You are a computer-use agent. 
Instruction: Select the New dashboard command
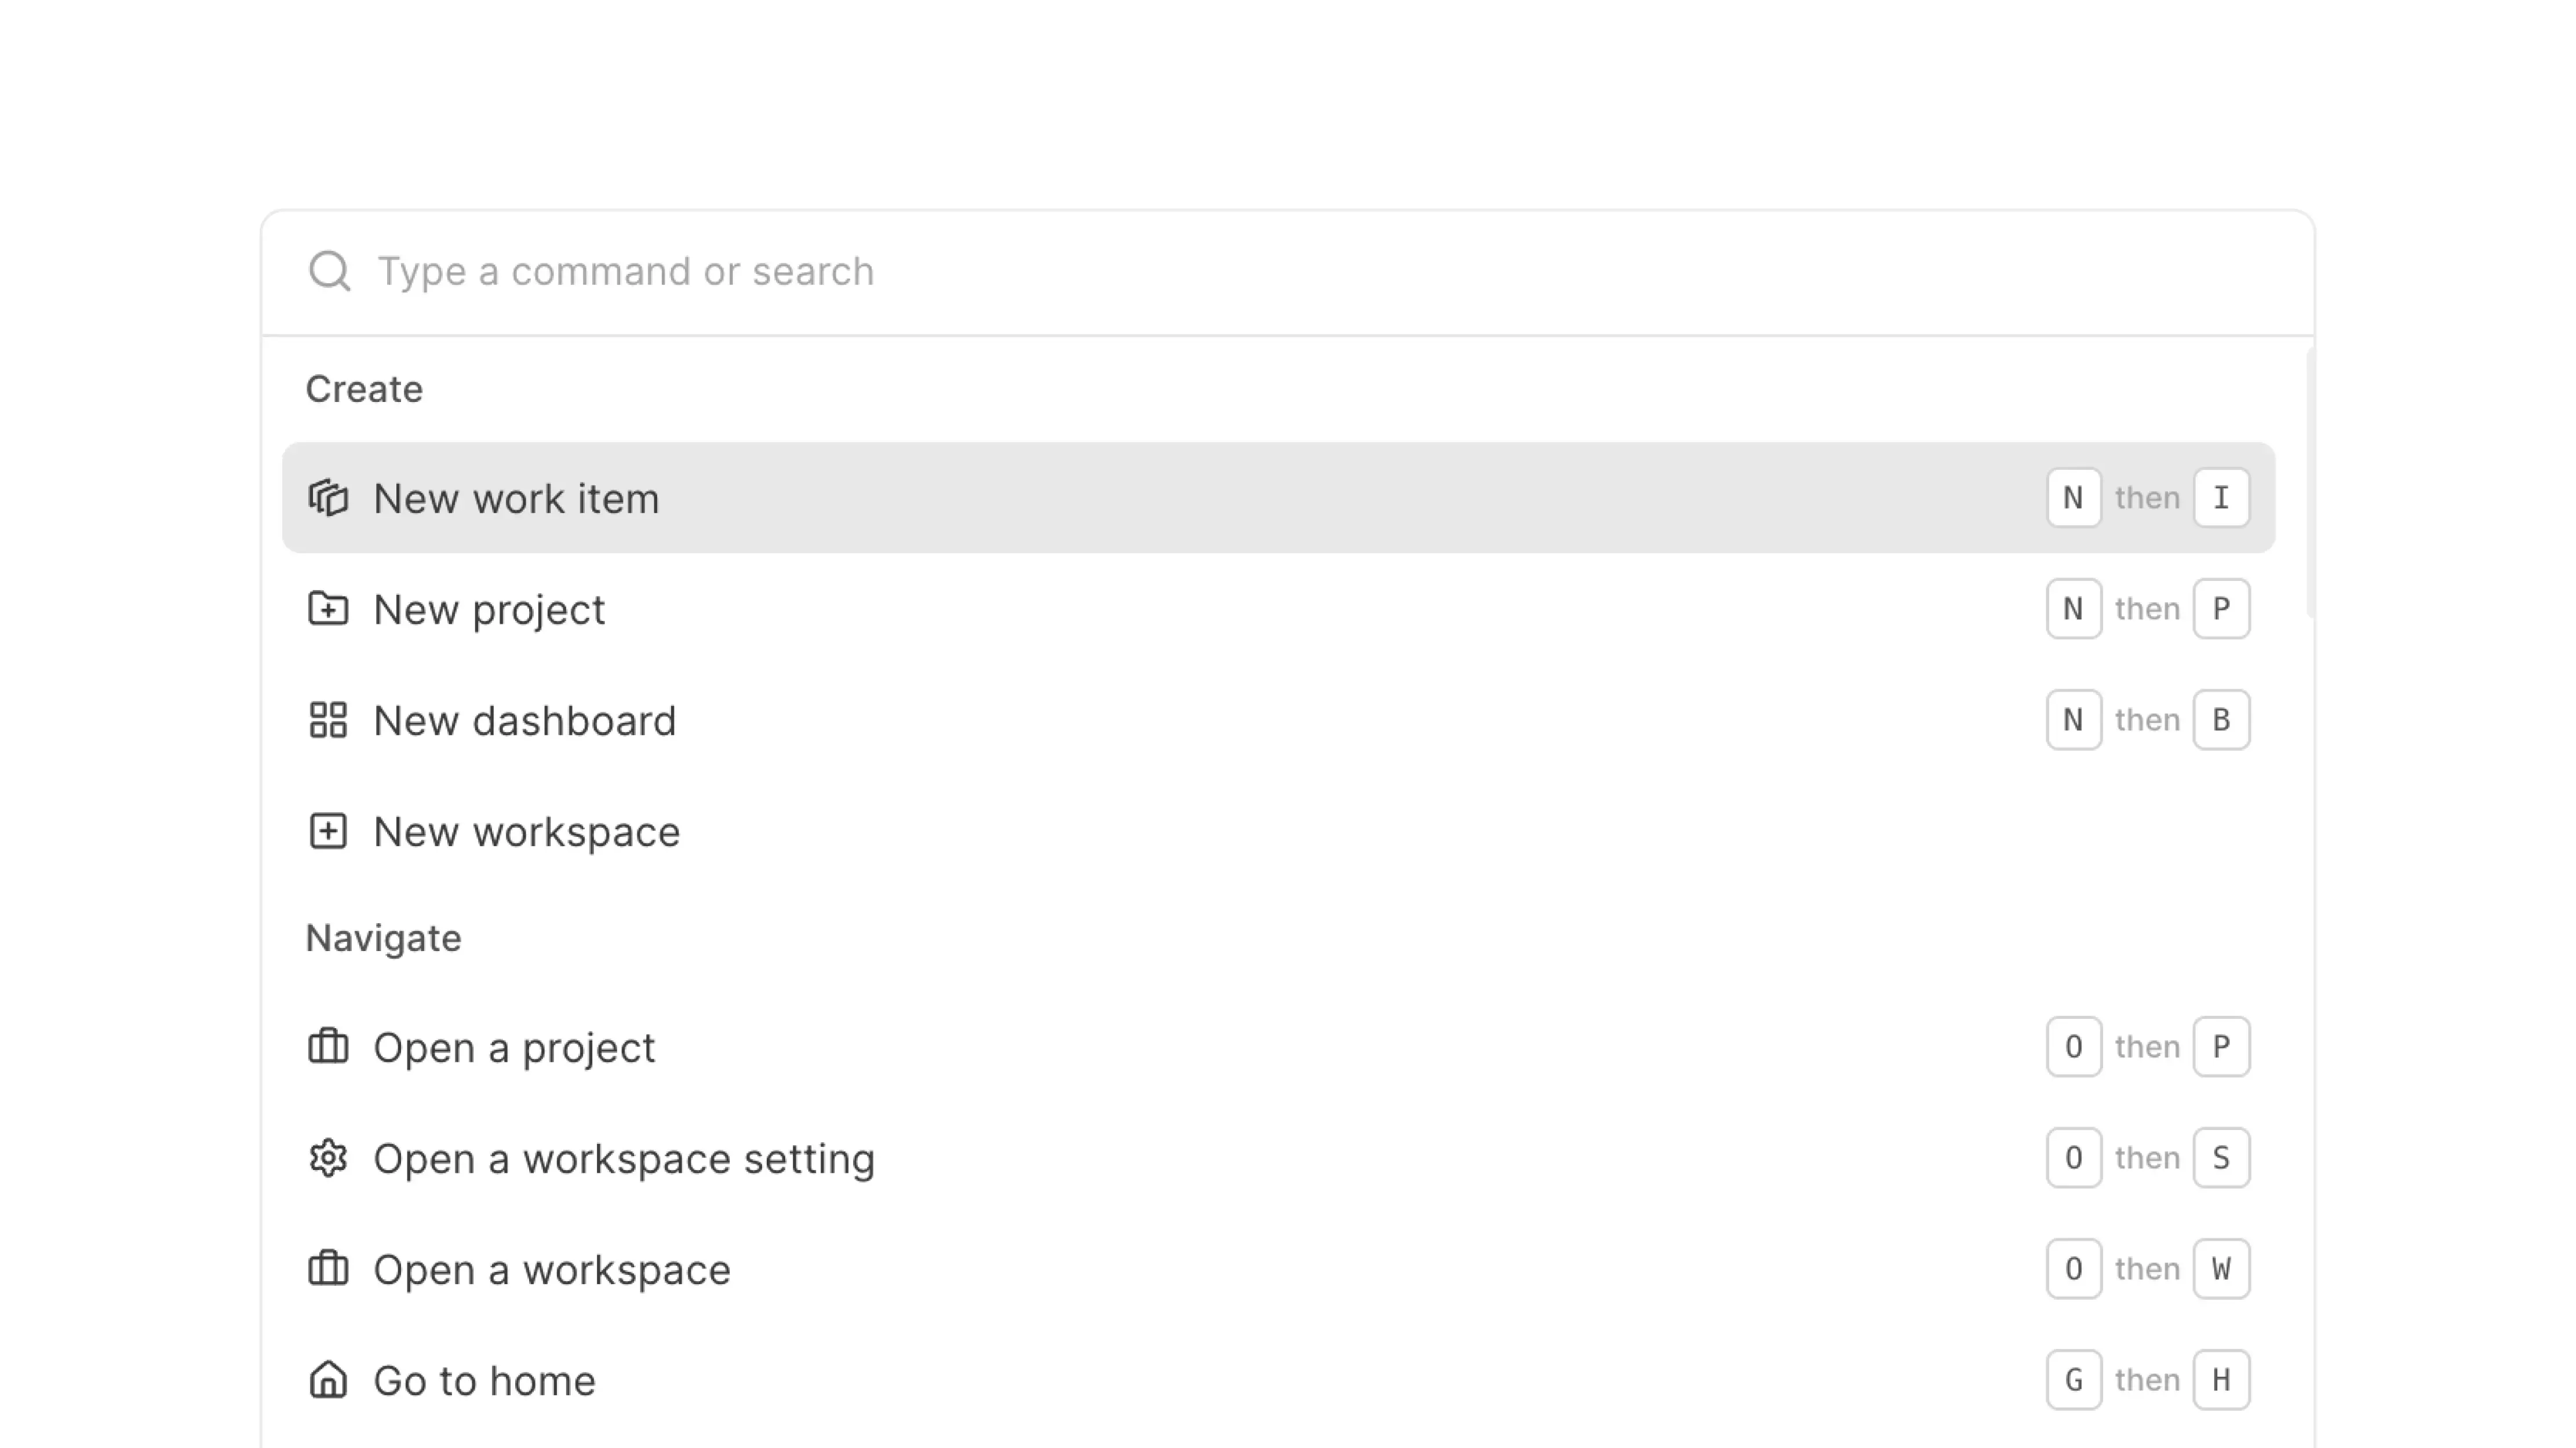point(524,719)
